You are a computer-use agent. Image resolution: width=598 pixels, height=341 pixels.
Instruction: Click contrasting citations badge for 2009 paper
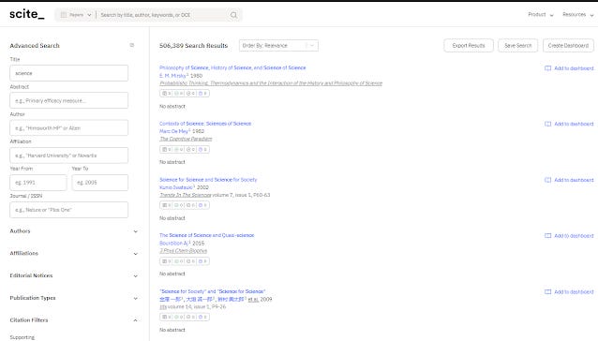(x=202, y=317)
